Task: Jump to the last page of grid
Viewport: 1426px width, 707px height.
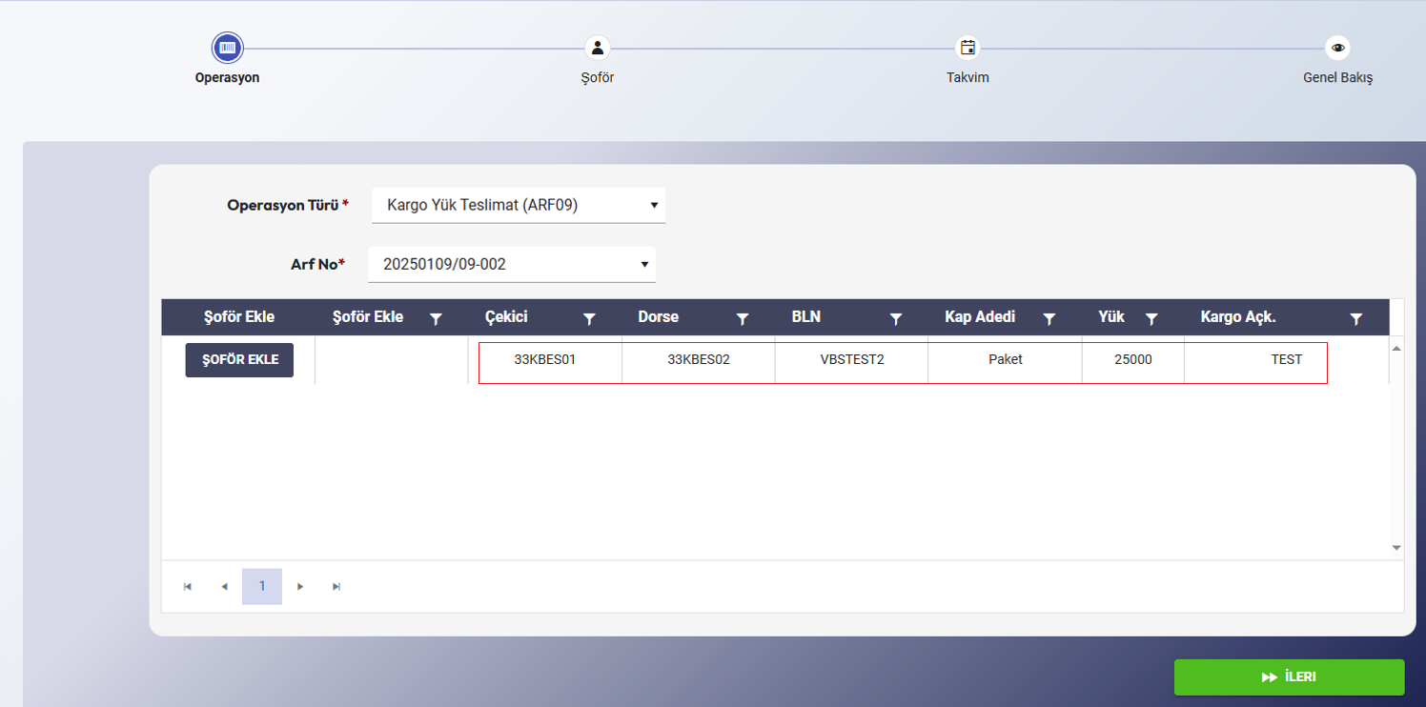Action: (x=336, y=587)
